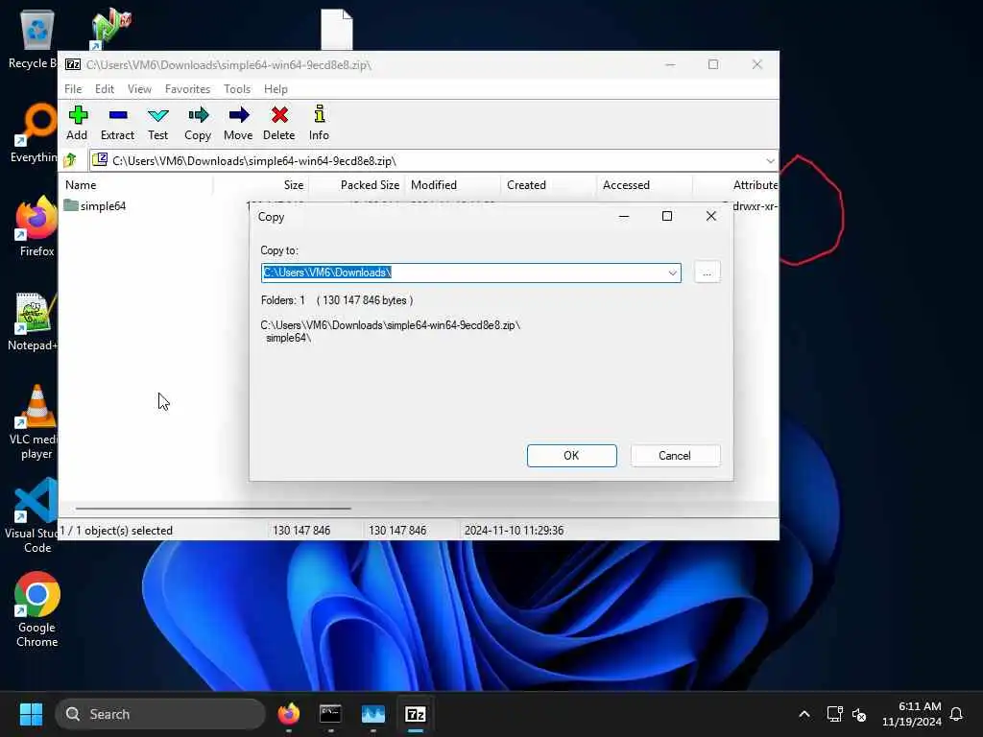Image resolution: width=983 pixels, height=737 pixels.
Task: Minimize the Copy dialog window
Action: click(x=624, y=216)
